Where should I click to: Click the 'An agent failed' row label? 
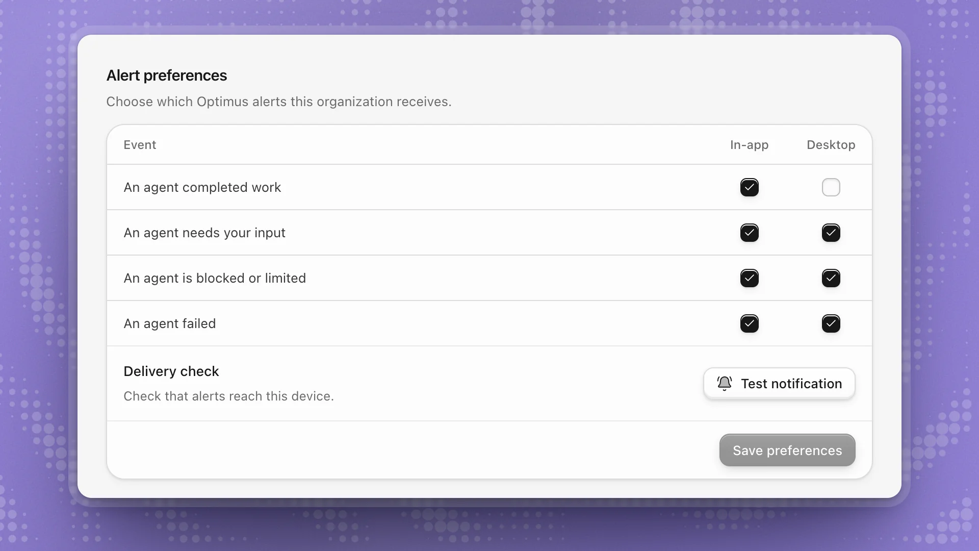(x=170, y=323)
